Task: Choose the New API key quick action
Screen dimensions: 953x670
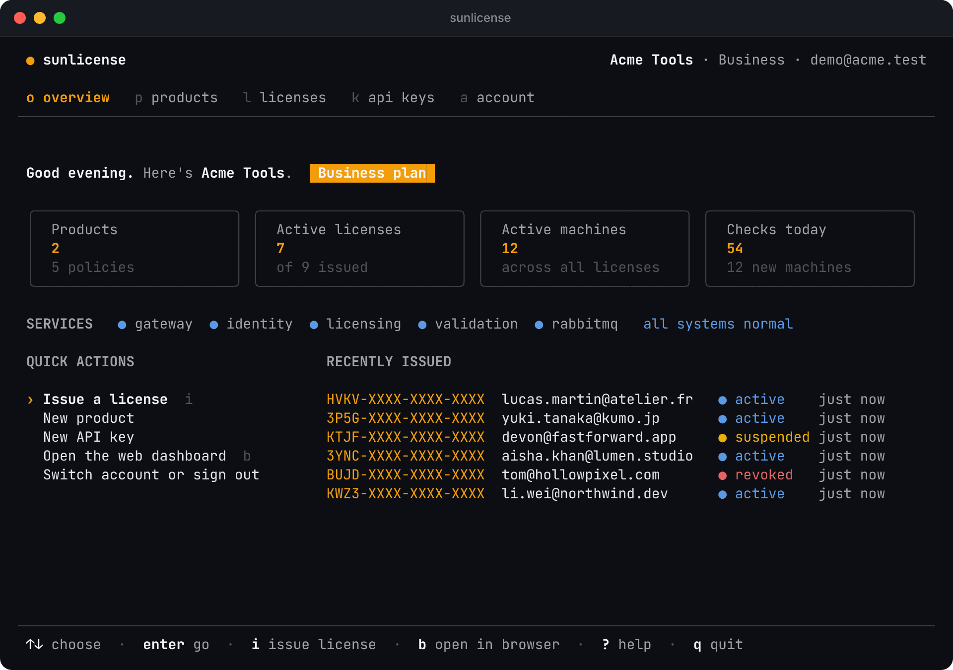Action: pos(89,437)
